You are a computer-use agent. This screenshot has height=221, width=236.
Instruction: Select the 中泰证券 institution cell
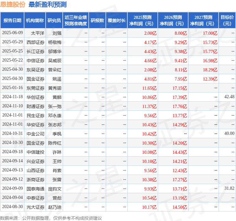(35, 198)
